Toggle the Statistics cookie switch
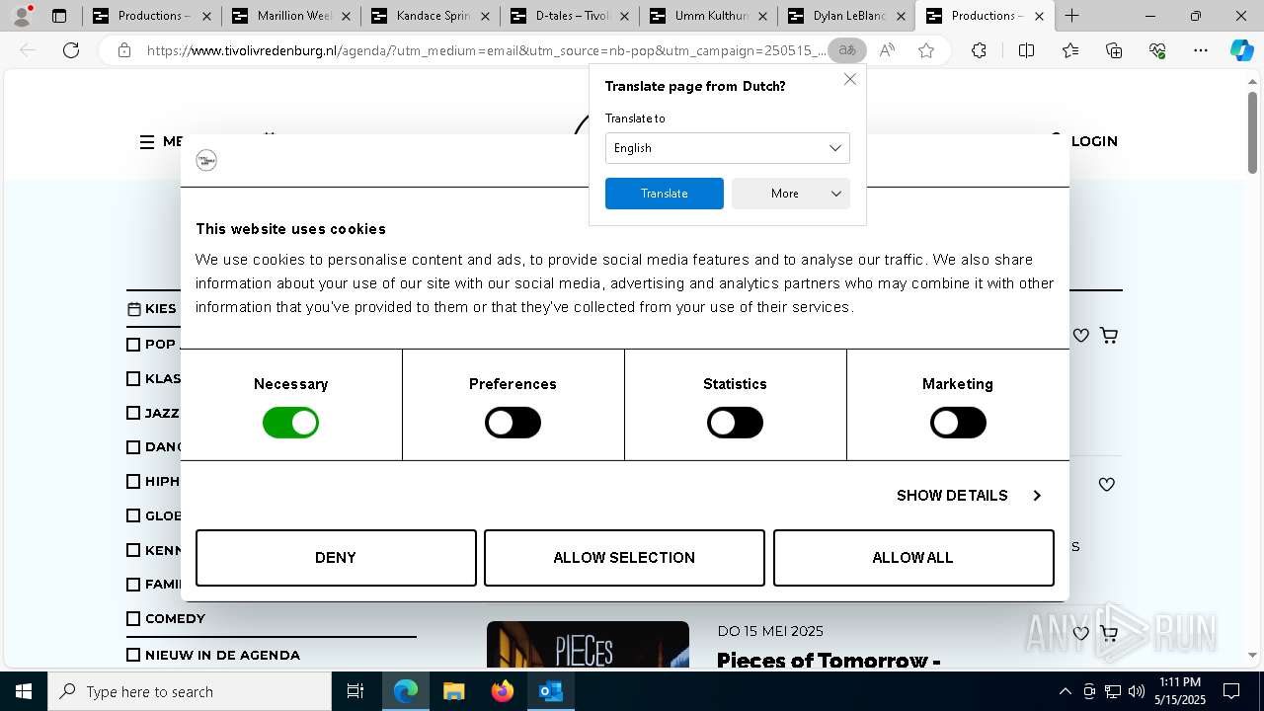Viewport: 1264px width, 711px height. pos(735,423)
